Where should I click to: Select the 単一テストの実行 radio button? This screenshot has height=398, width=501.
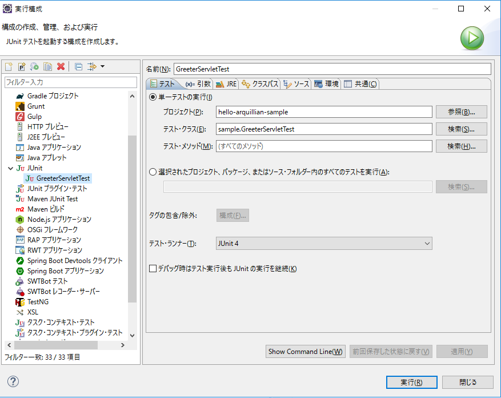coord(153,97)
